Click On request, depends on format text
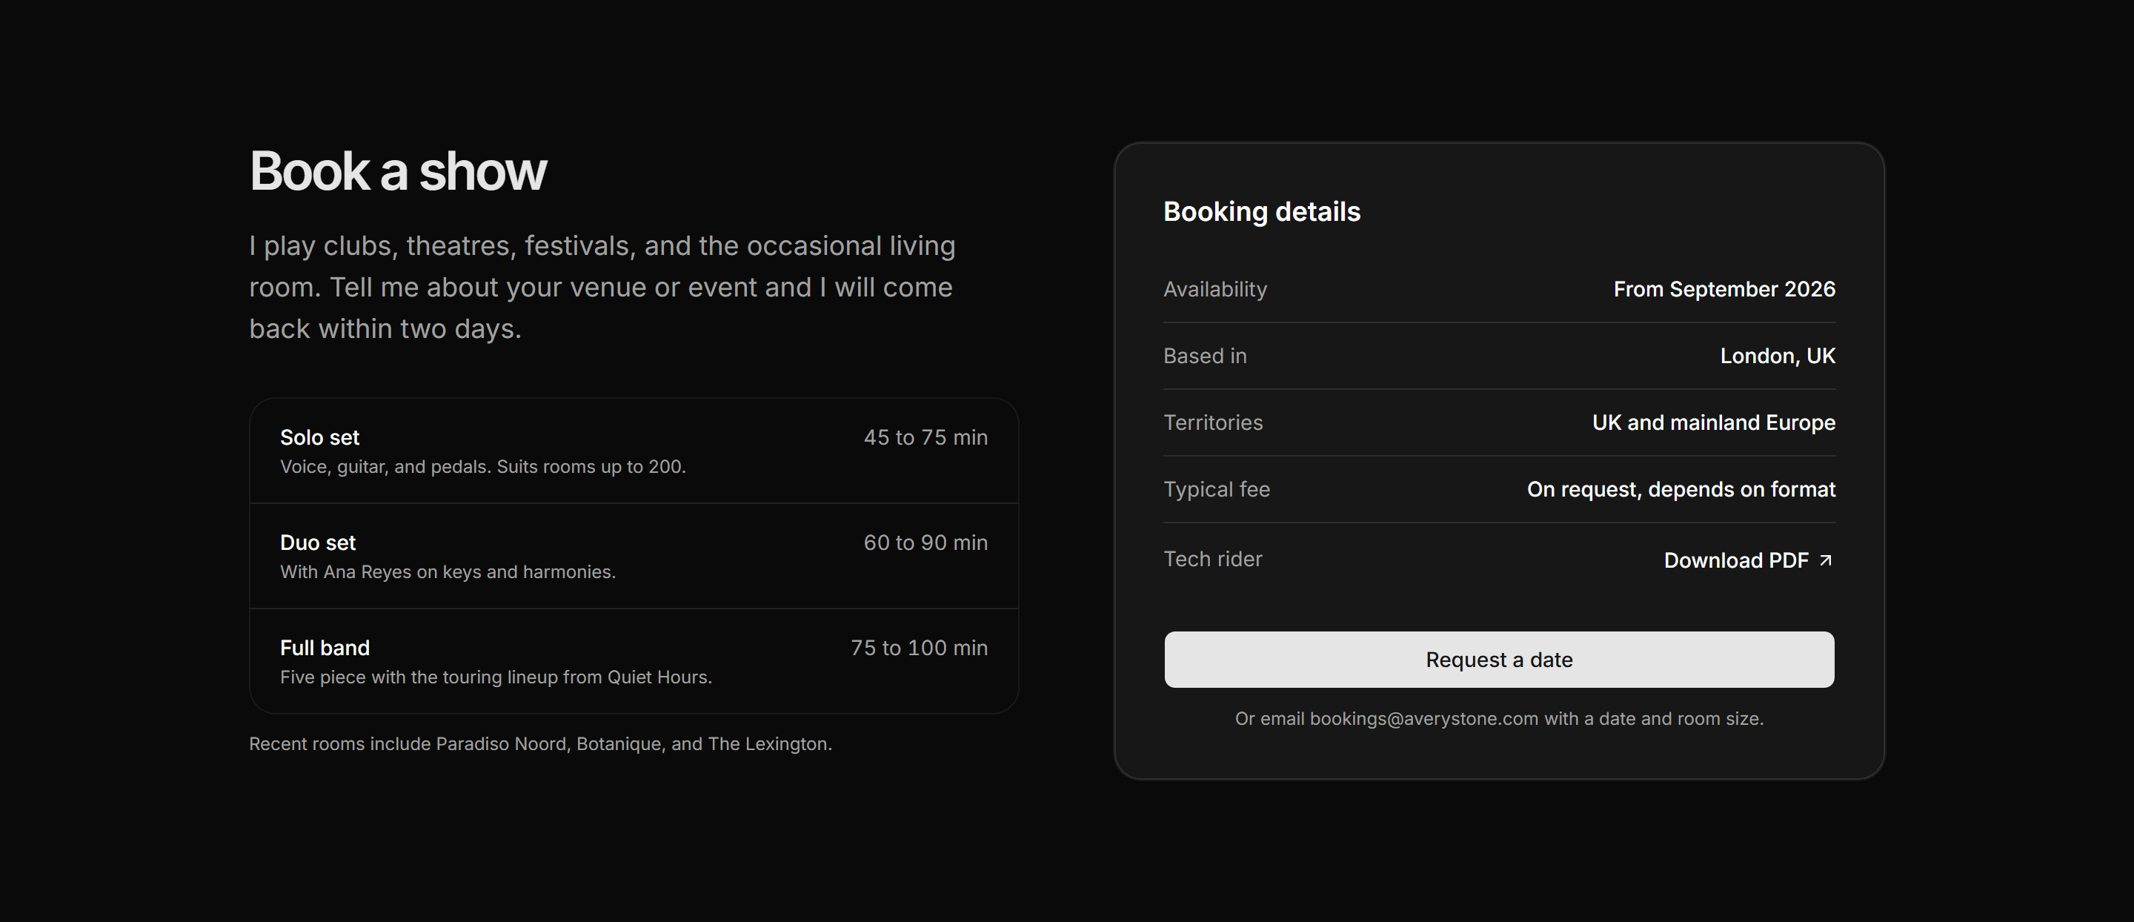 (x=1681, y=490)
